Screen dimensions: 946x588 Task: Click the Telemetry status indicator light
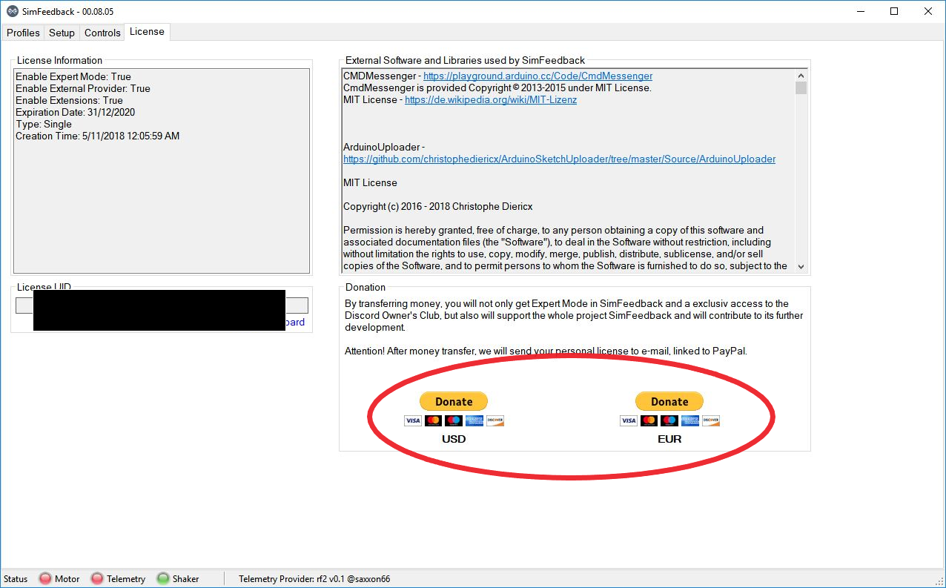pos(96,578)
